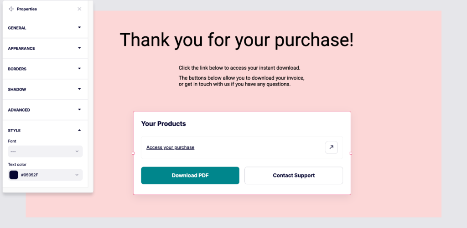The image size is (467, 228).
Task: Open the Access your purchase link
Action: point(170,147)
